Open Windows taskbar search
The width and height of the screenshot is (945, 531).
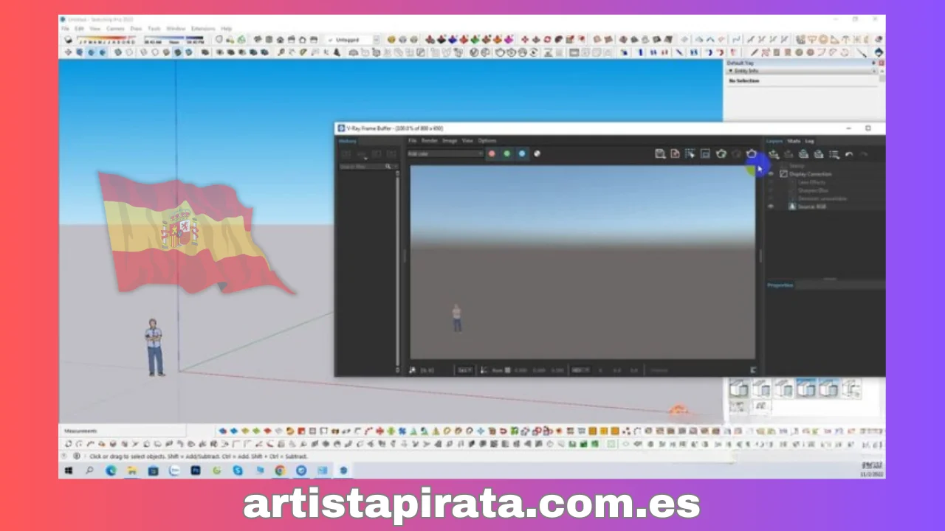[x=90, y=470]
